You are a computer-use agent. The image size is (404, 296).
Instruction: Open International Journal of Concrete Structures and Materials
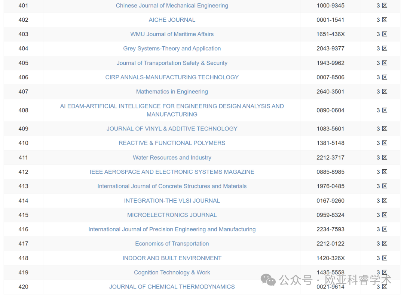tap(172, 186)
